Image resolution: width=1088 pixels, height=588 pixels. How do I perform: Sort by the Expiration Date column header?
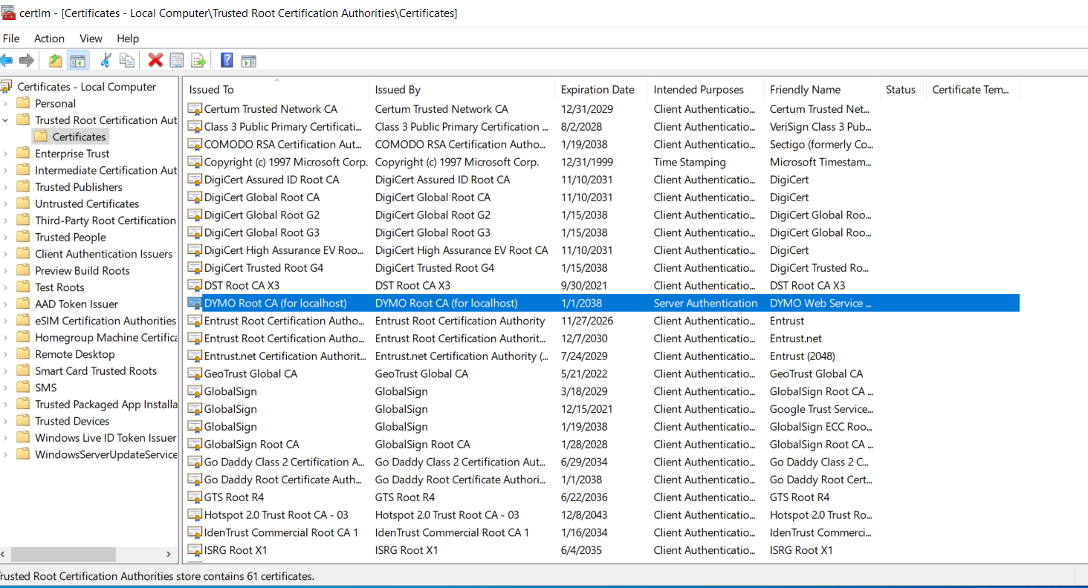(597, 90)
